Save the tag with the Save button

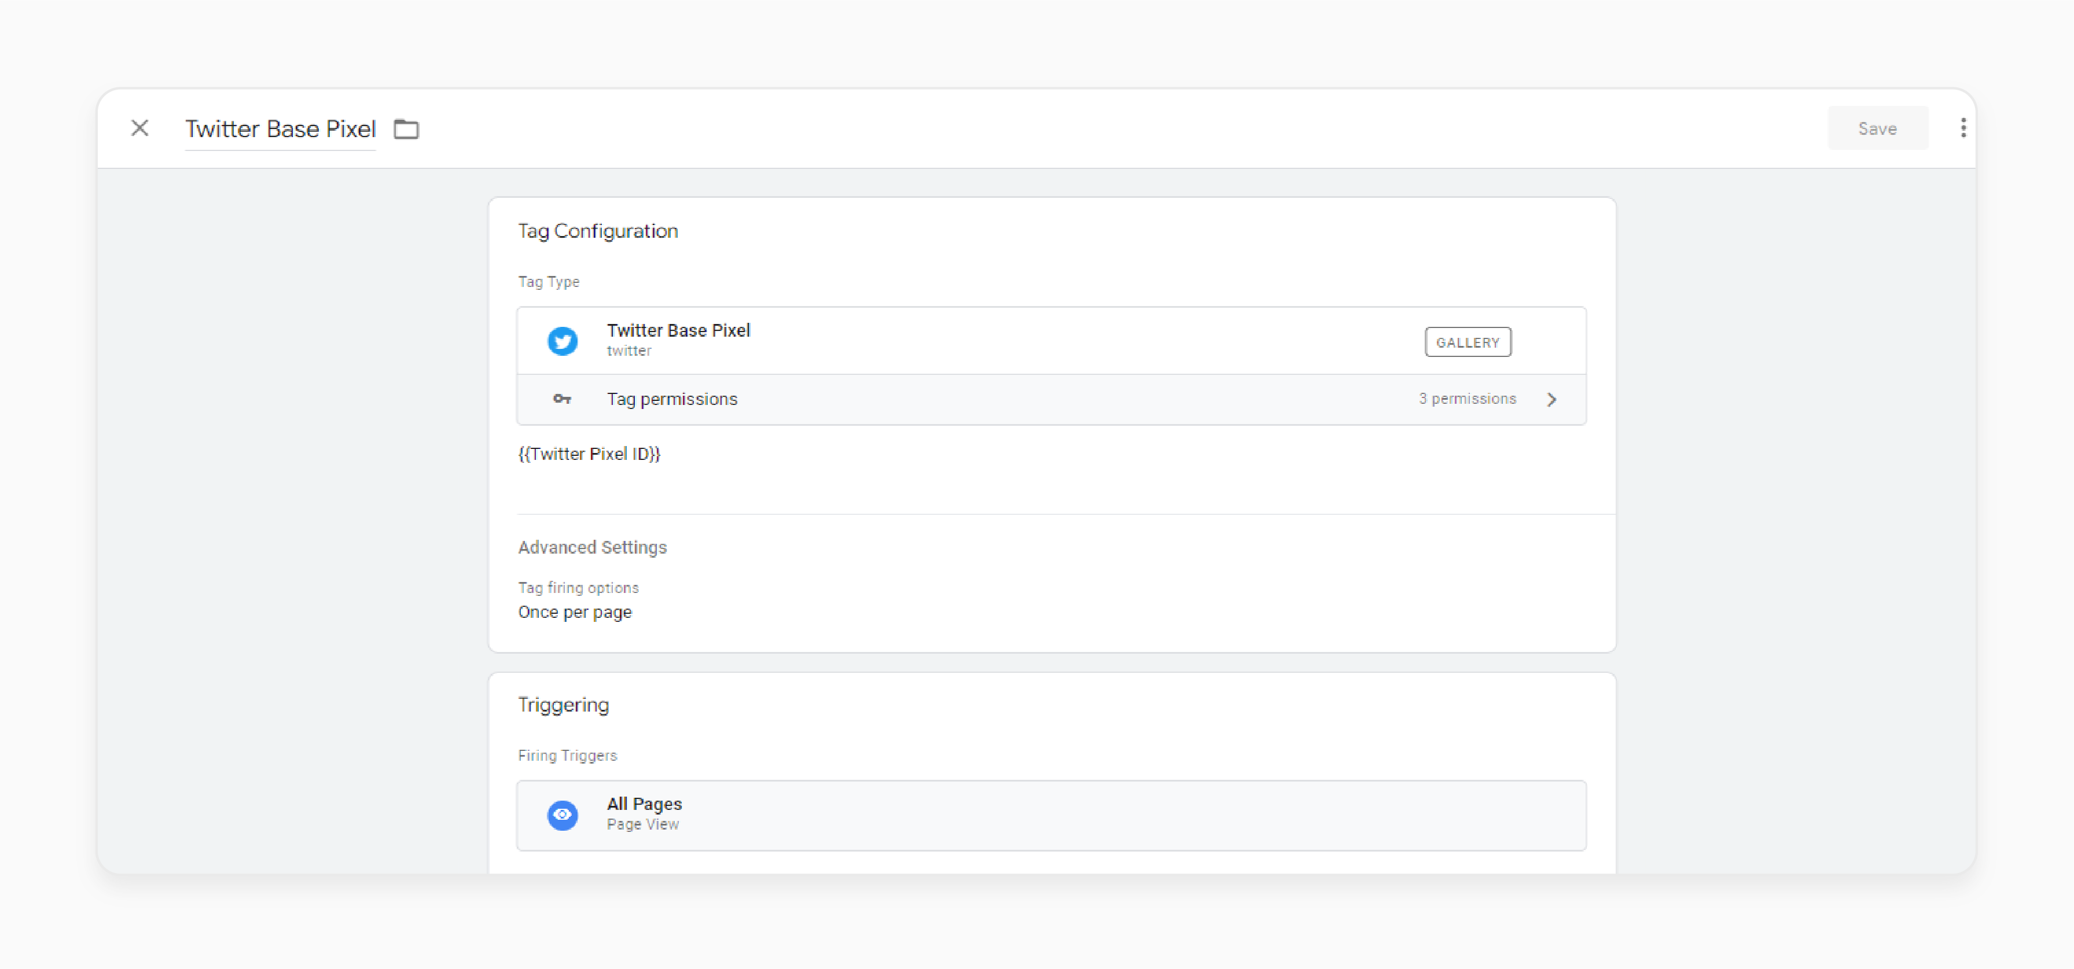point(1877,128)
